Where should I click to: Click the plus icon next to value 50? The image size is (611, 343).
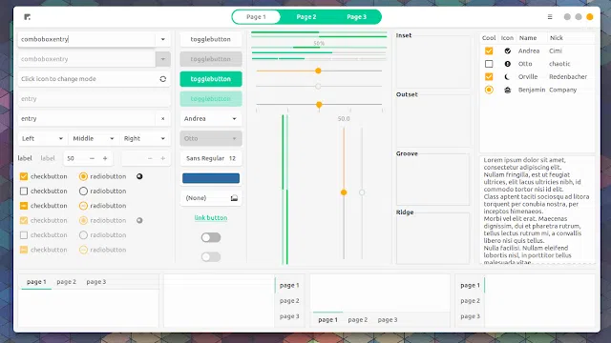(105, 158)
